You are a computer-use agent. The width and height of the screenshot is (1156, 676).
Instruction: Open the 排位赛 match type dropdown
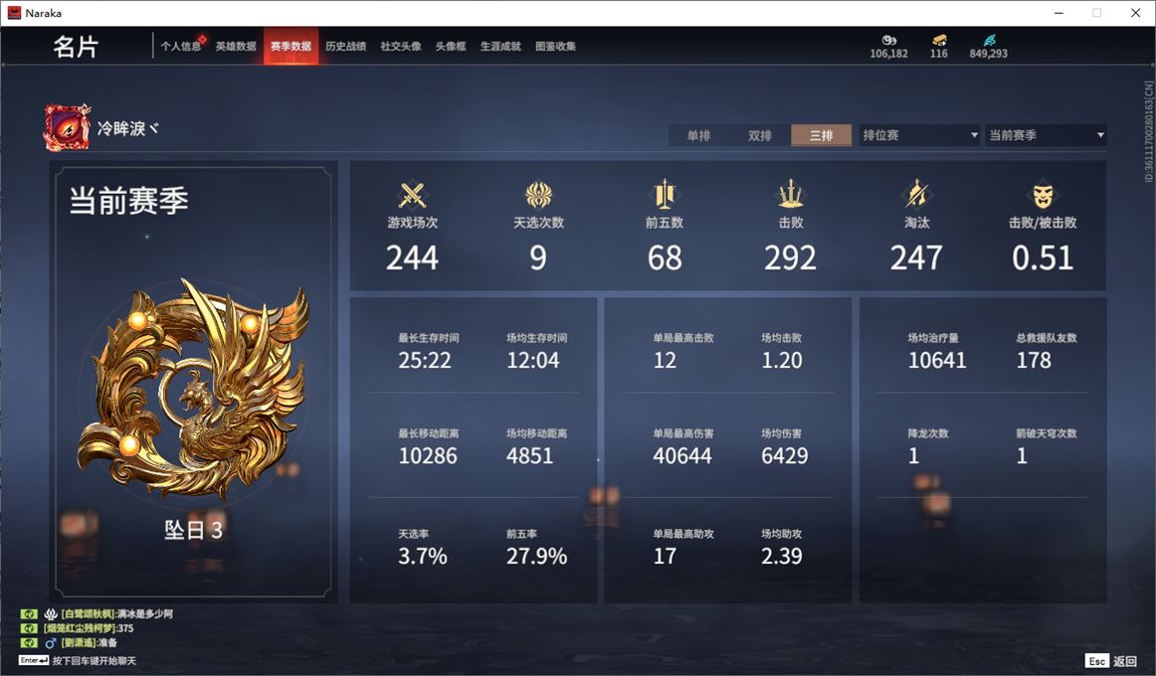[919, 135]
